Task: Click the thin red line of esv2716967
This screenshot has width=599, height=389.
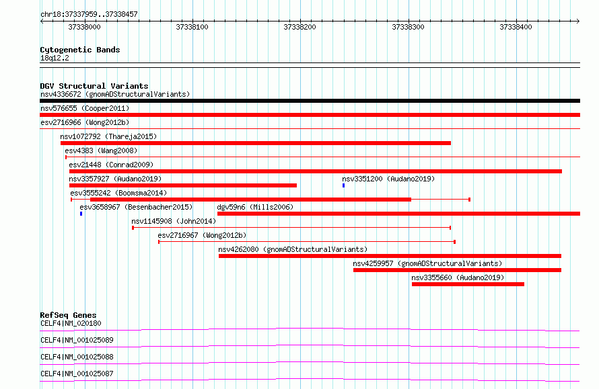Action: click(x=307, y=242)
